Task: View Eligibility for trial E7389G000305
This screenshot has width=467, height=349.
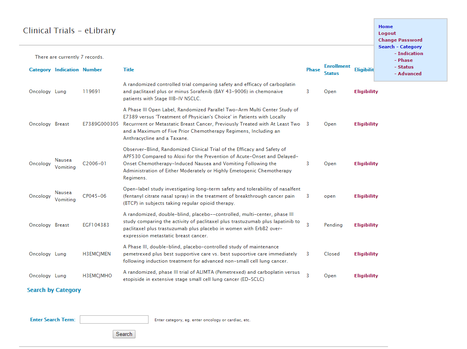Action: click(x=366, y=124)
